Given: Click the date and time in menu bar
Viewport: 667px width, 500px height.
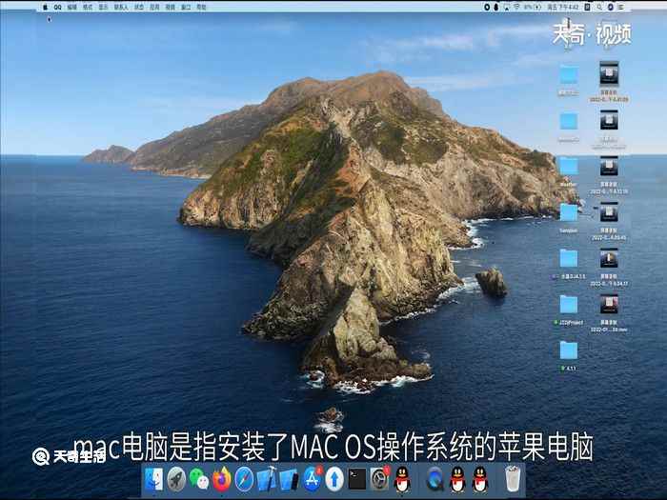Looking at the screenshot, I should click(x=563, y=7).
